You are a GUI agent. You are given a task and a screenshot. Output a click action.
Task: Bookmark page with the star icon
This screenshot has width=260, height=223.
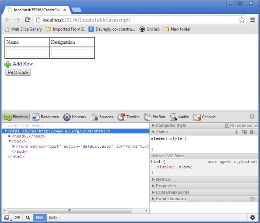(x=242, y=20)
